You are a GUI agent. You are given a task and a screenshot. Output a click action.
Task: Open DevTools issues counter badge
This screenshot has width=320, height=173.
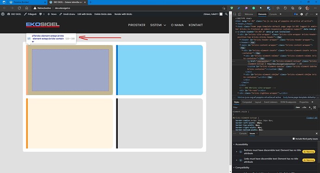point(295,14)
